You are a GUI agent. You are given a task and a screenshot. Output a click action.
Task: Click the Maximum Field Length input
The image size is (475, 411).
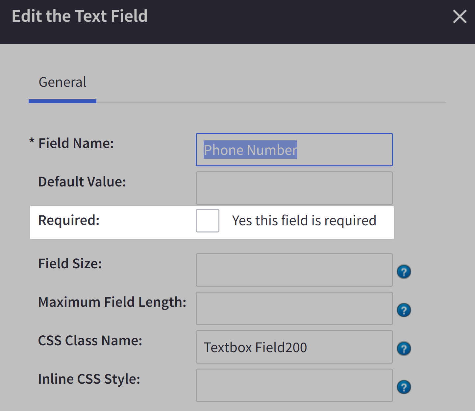tap(294, 308)
